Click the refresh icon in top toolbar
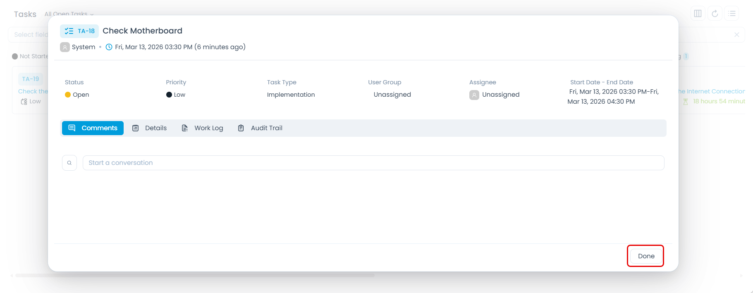 pos(715,14)
